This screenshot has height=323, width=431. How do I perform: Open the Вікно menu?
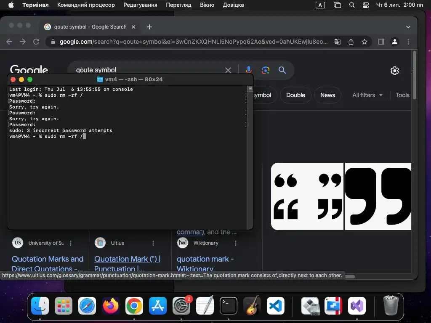(207, 5)
